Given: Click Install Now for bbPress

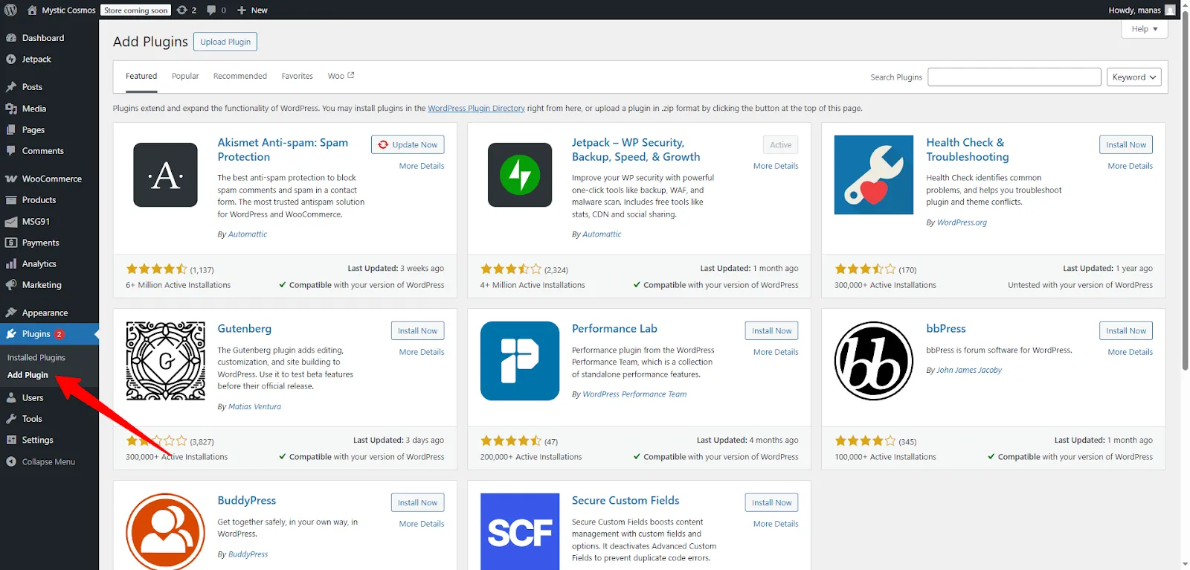Looking at the screenshot, I should pos(1126,331).
